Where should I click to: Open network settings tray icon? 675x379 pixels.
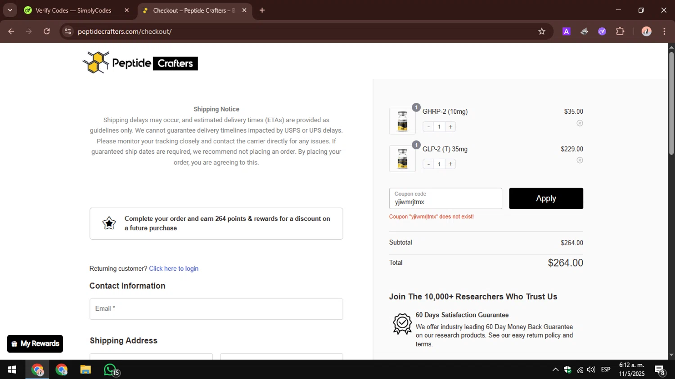click(580, 370)
